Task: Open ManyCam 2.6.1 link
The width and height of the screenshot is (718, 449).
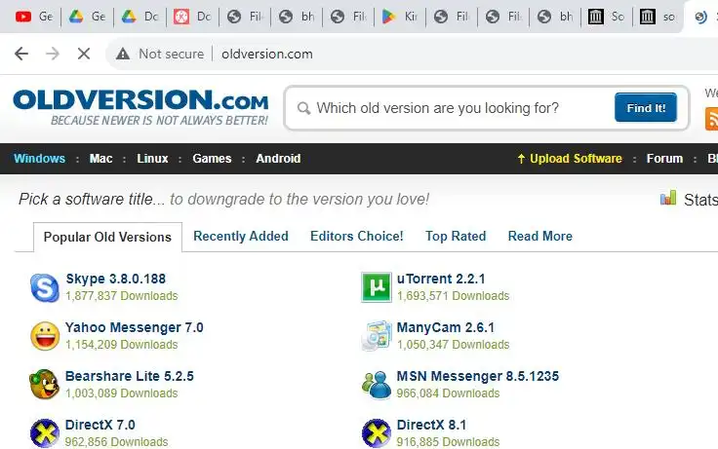Action: click(446, 327)
